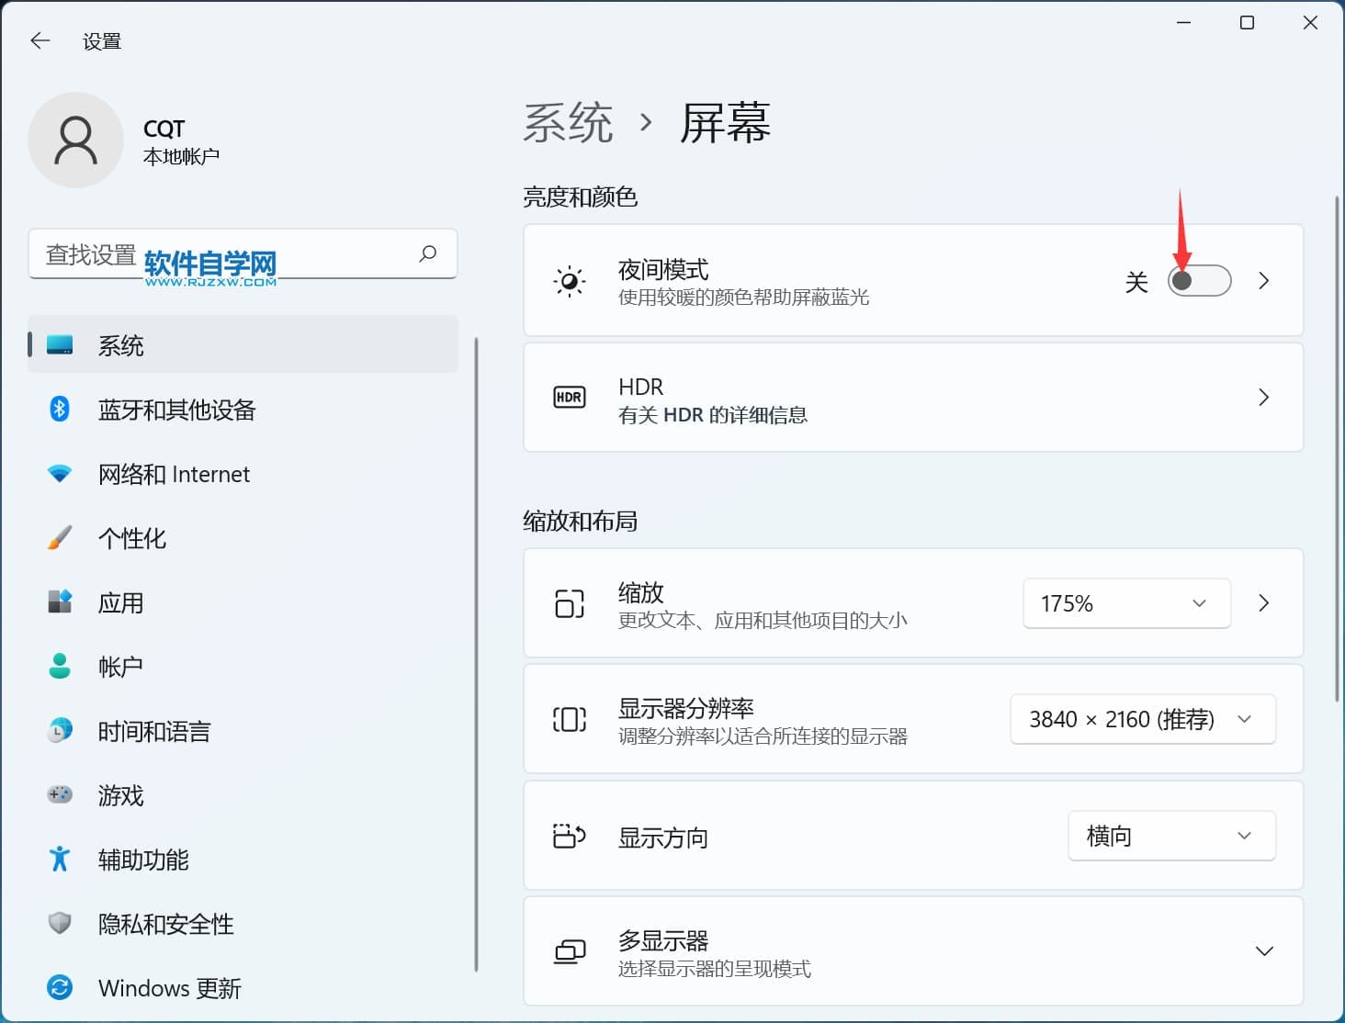
Task: Click the back arrow in Settings
Action: pos(40,40)
